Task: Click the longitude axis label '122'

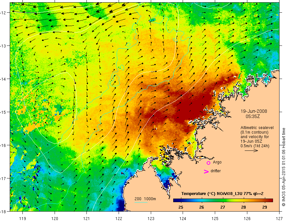Action: pyautogui.click(x=119, y=218)
